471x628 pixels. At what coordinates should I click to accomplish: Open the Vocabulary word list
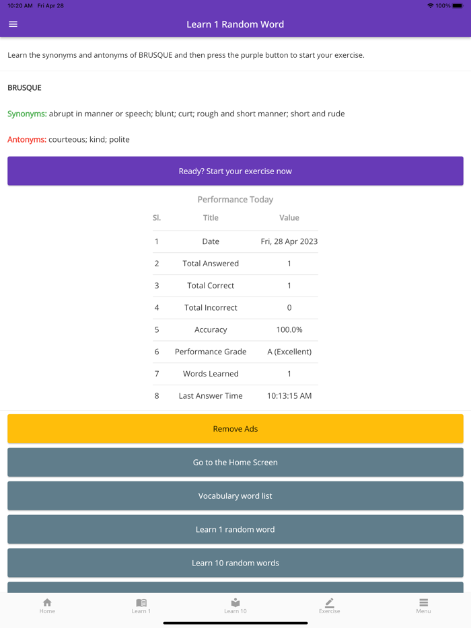[235, 496]
